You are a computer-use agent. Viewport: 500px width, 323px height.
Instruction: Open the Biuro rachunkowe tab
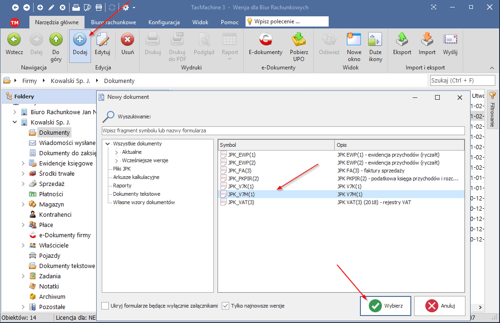click(113, 22)
